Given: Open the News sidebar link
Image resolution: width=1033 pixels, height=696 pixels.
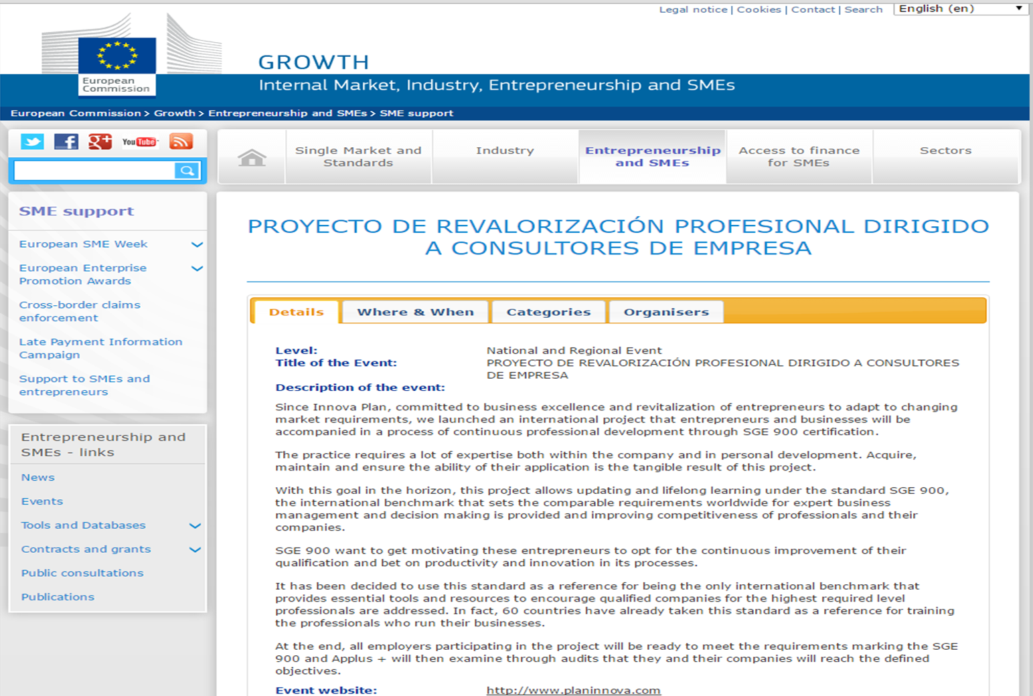Looking at the screenshot, I should [x=37, y=477].
